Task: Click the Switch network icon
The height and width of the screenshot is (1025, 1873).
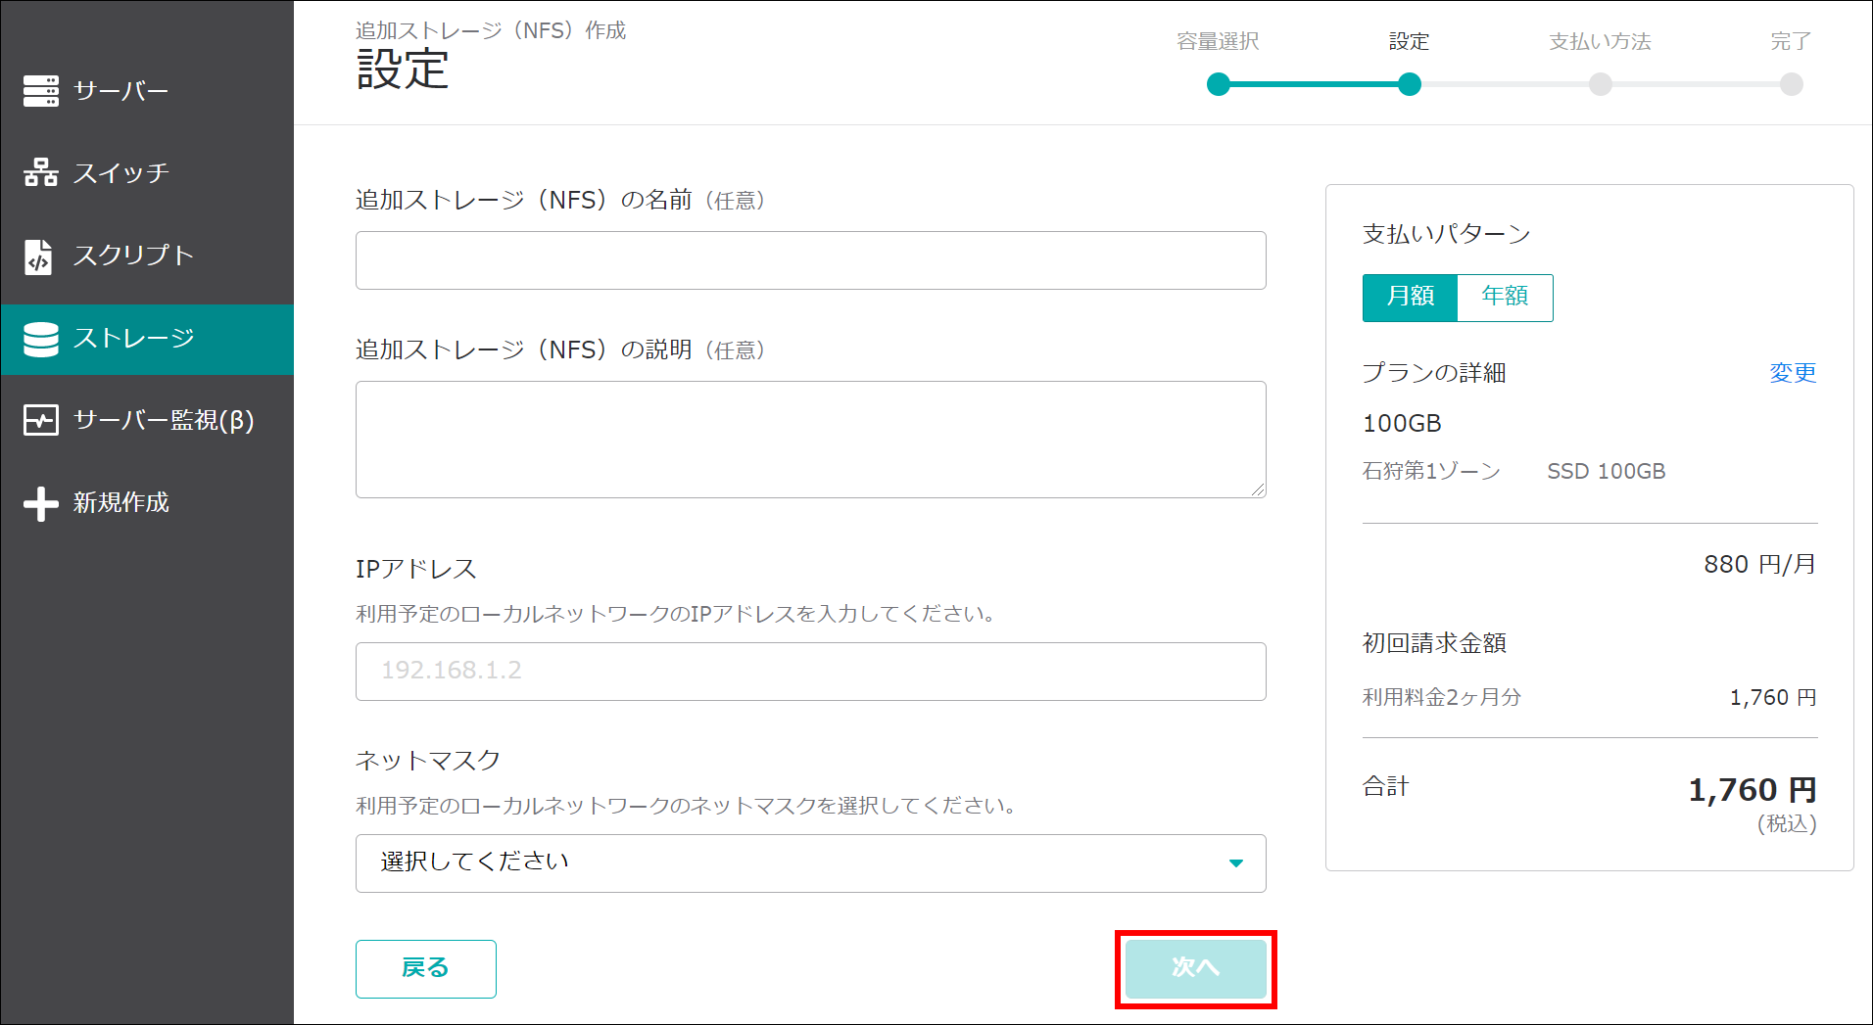Action: (41, 173)
